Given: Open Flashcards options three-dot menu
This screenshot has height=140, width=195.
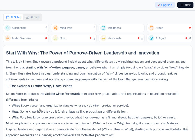Looking at the screenshot, I should click(x=142, y=38).
